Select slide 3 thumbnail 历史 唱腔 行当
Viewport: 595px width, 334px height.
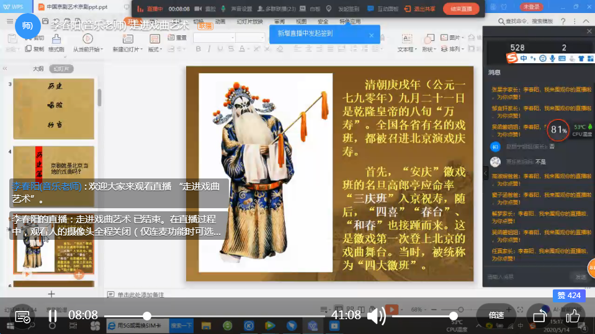[x=53, y=109]
